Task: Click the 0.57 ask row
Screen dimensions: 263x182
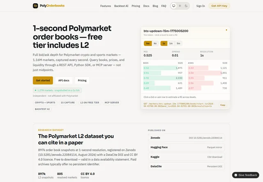Action: pos(208,88)
